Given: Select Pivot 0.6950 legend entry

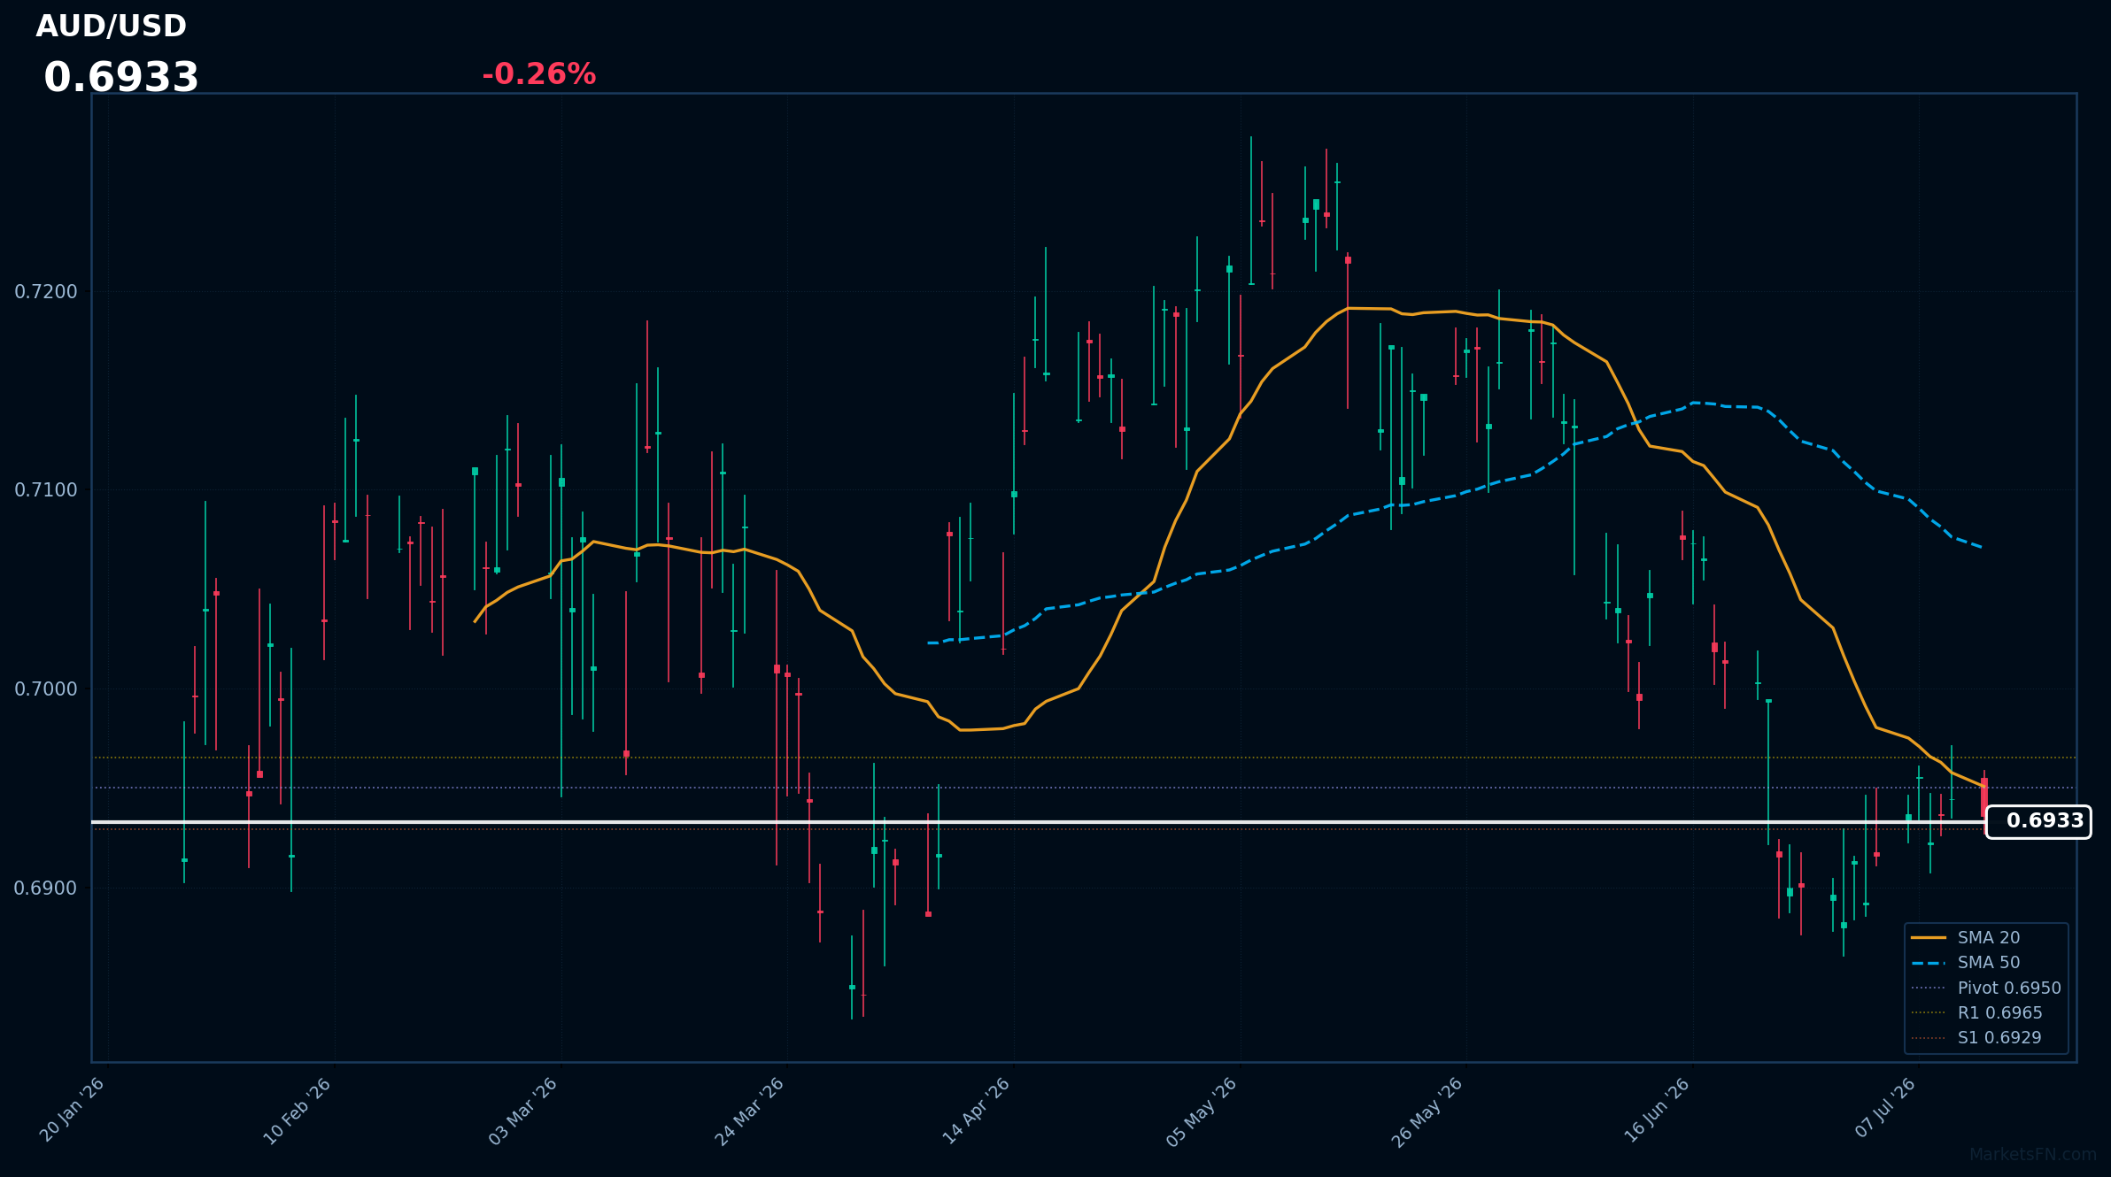Looking at the screenshot, I should point(1986,989).
